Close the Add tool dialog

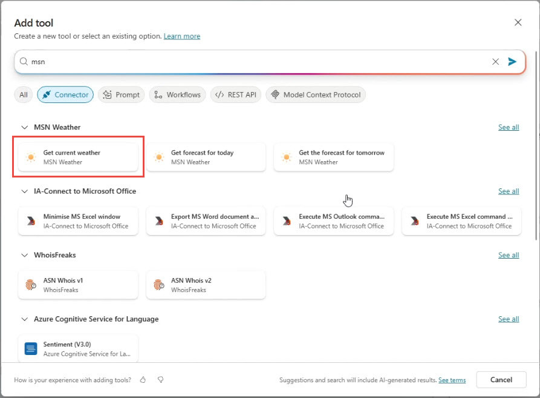click(x=518, y=22)
